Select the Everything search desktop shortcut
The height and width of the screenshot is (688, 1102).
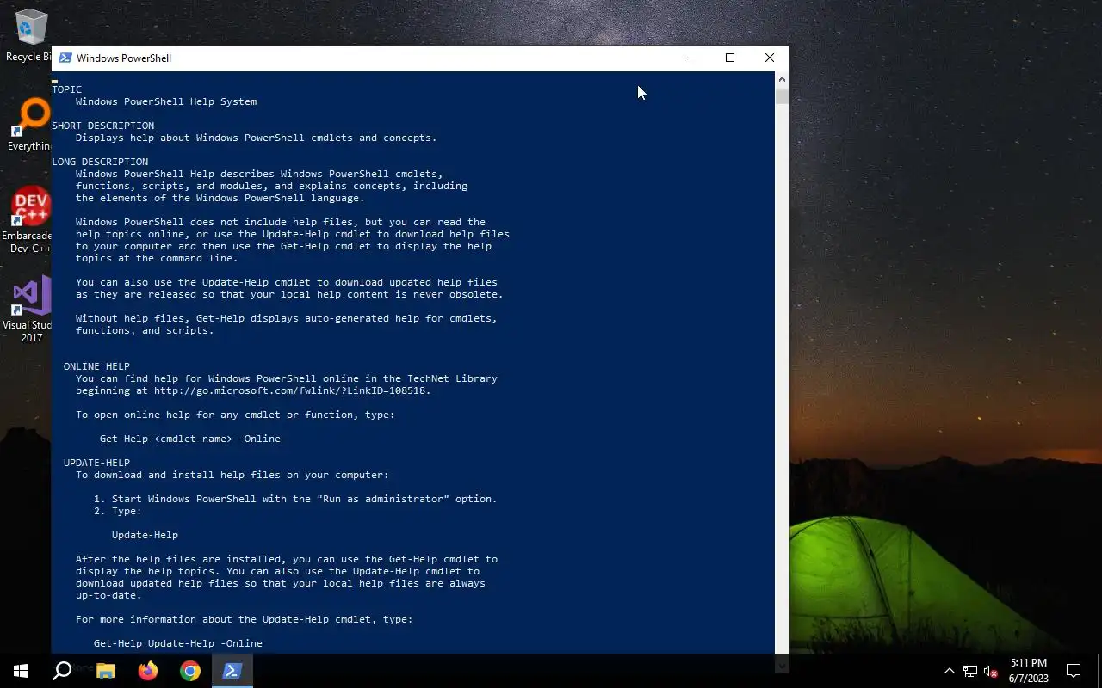30,126
